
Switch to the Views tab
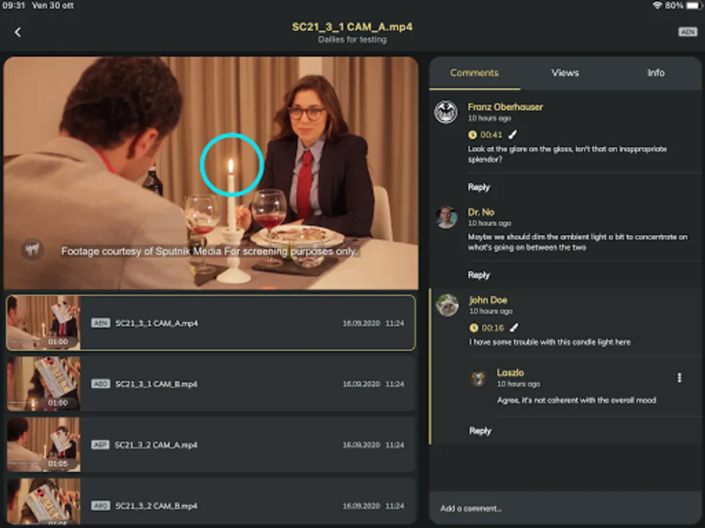click(x=565, y=73)
